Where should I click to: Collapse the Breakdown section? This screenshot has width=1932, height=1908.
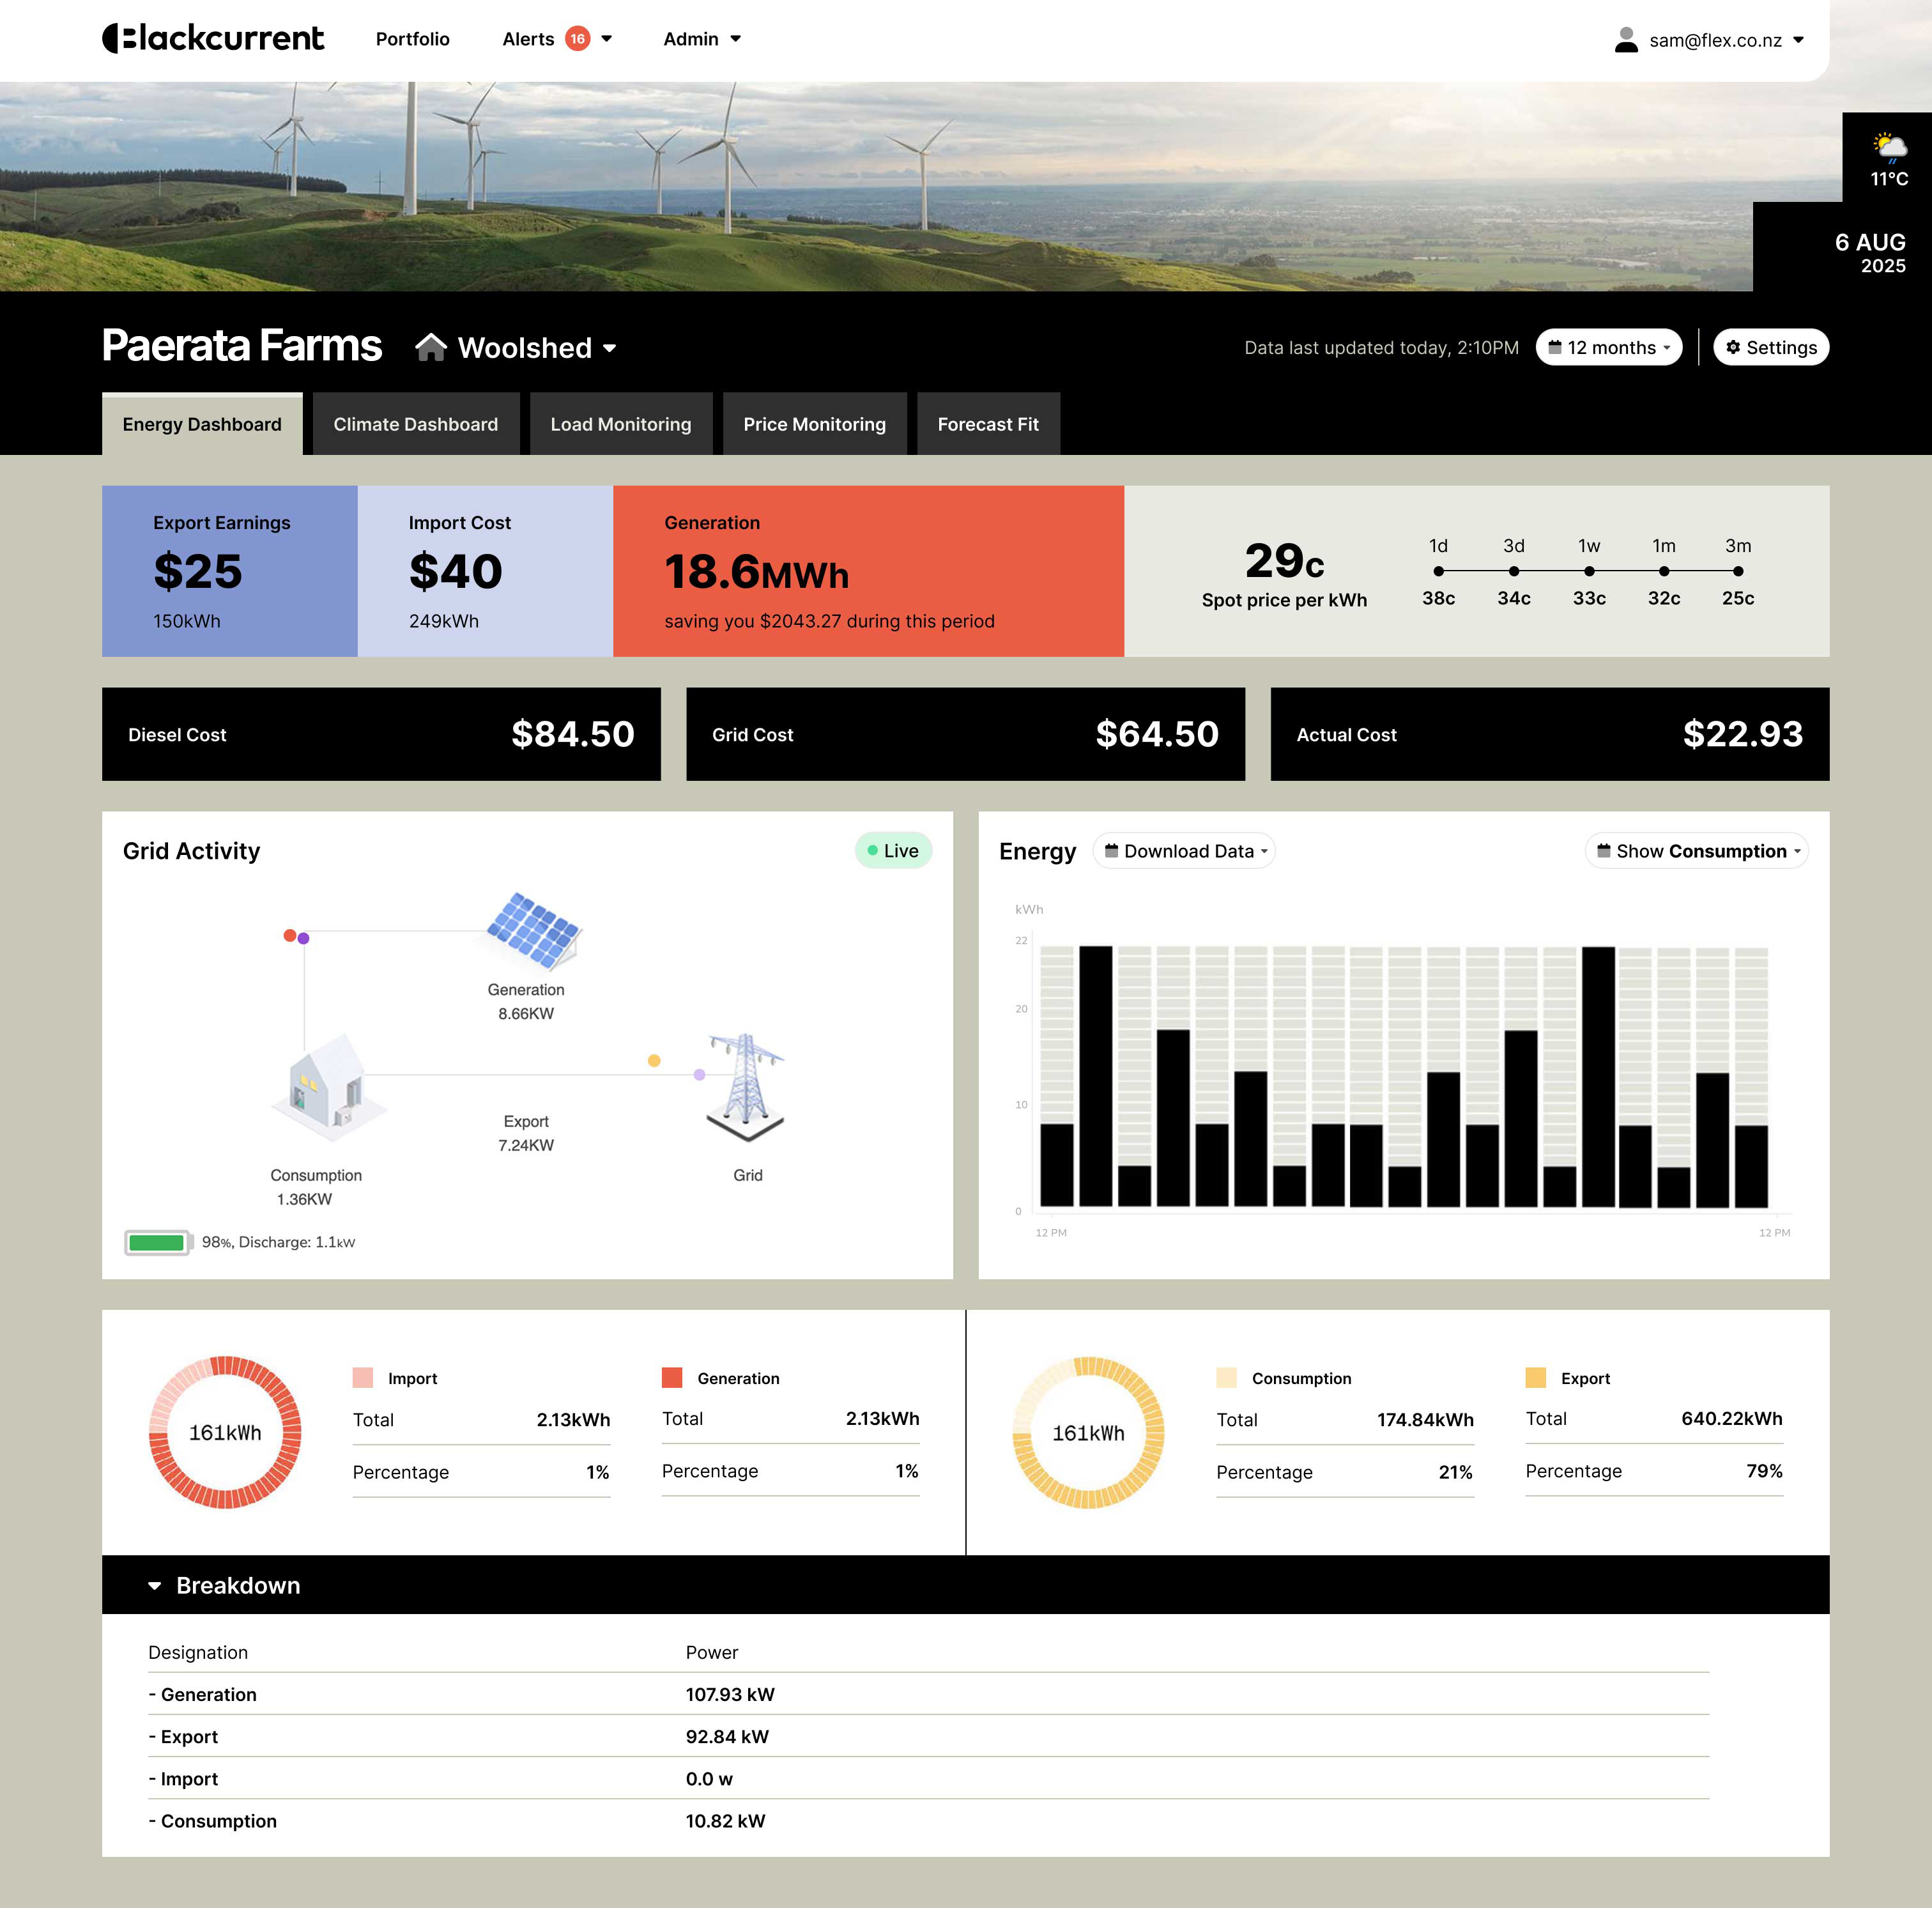pyautogui.click(x=155, y=1585)
